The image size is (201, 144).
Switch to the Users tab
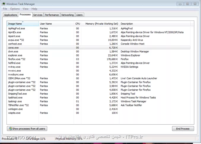[x=79, y=15]
